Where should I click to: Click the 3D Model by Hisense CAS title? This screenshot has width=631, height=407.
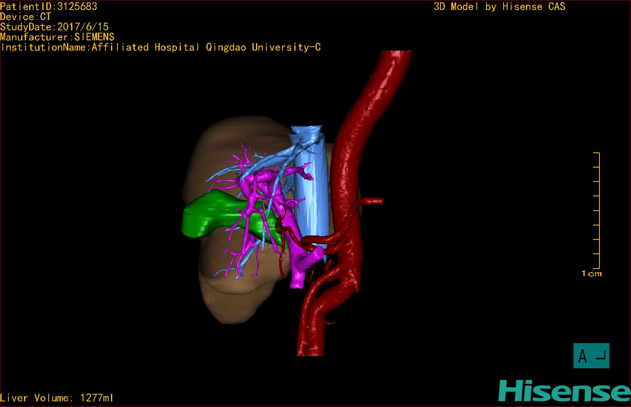click(x=499, y=7)
